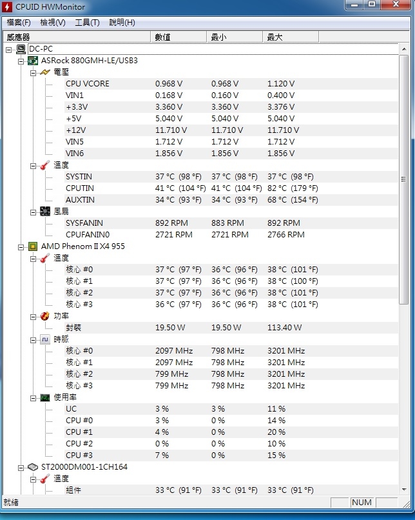Screen dimensions: 415x520
Task: Collapse the AMD Phenom II X4 955 node
Action: pyautogui.click(x=21, y=247)
